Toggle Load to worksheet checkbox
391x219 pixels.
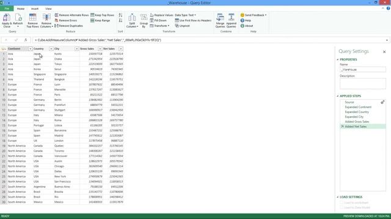(x=342, y=203)
